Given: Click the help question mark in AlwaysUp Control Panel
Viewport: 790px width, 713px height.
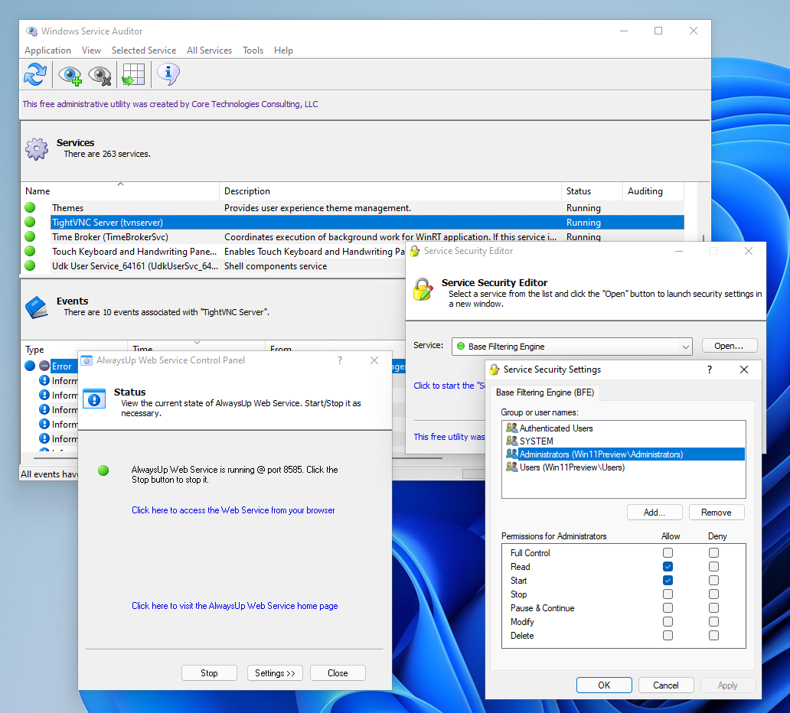Looking at the screenshot, I should [x=340, y=360].
